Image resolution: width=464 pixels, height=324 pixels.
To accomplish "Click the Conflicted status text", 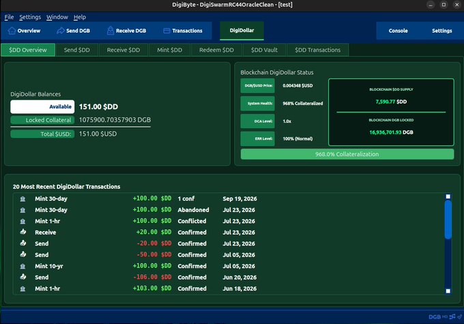I will coord(192,221).
